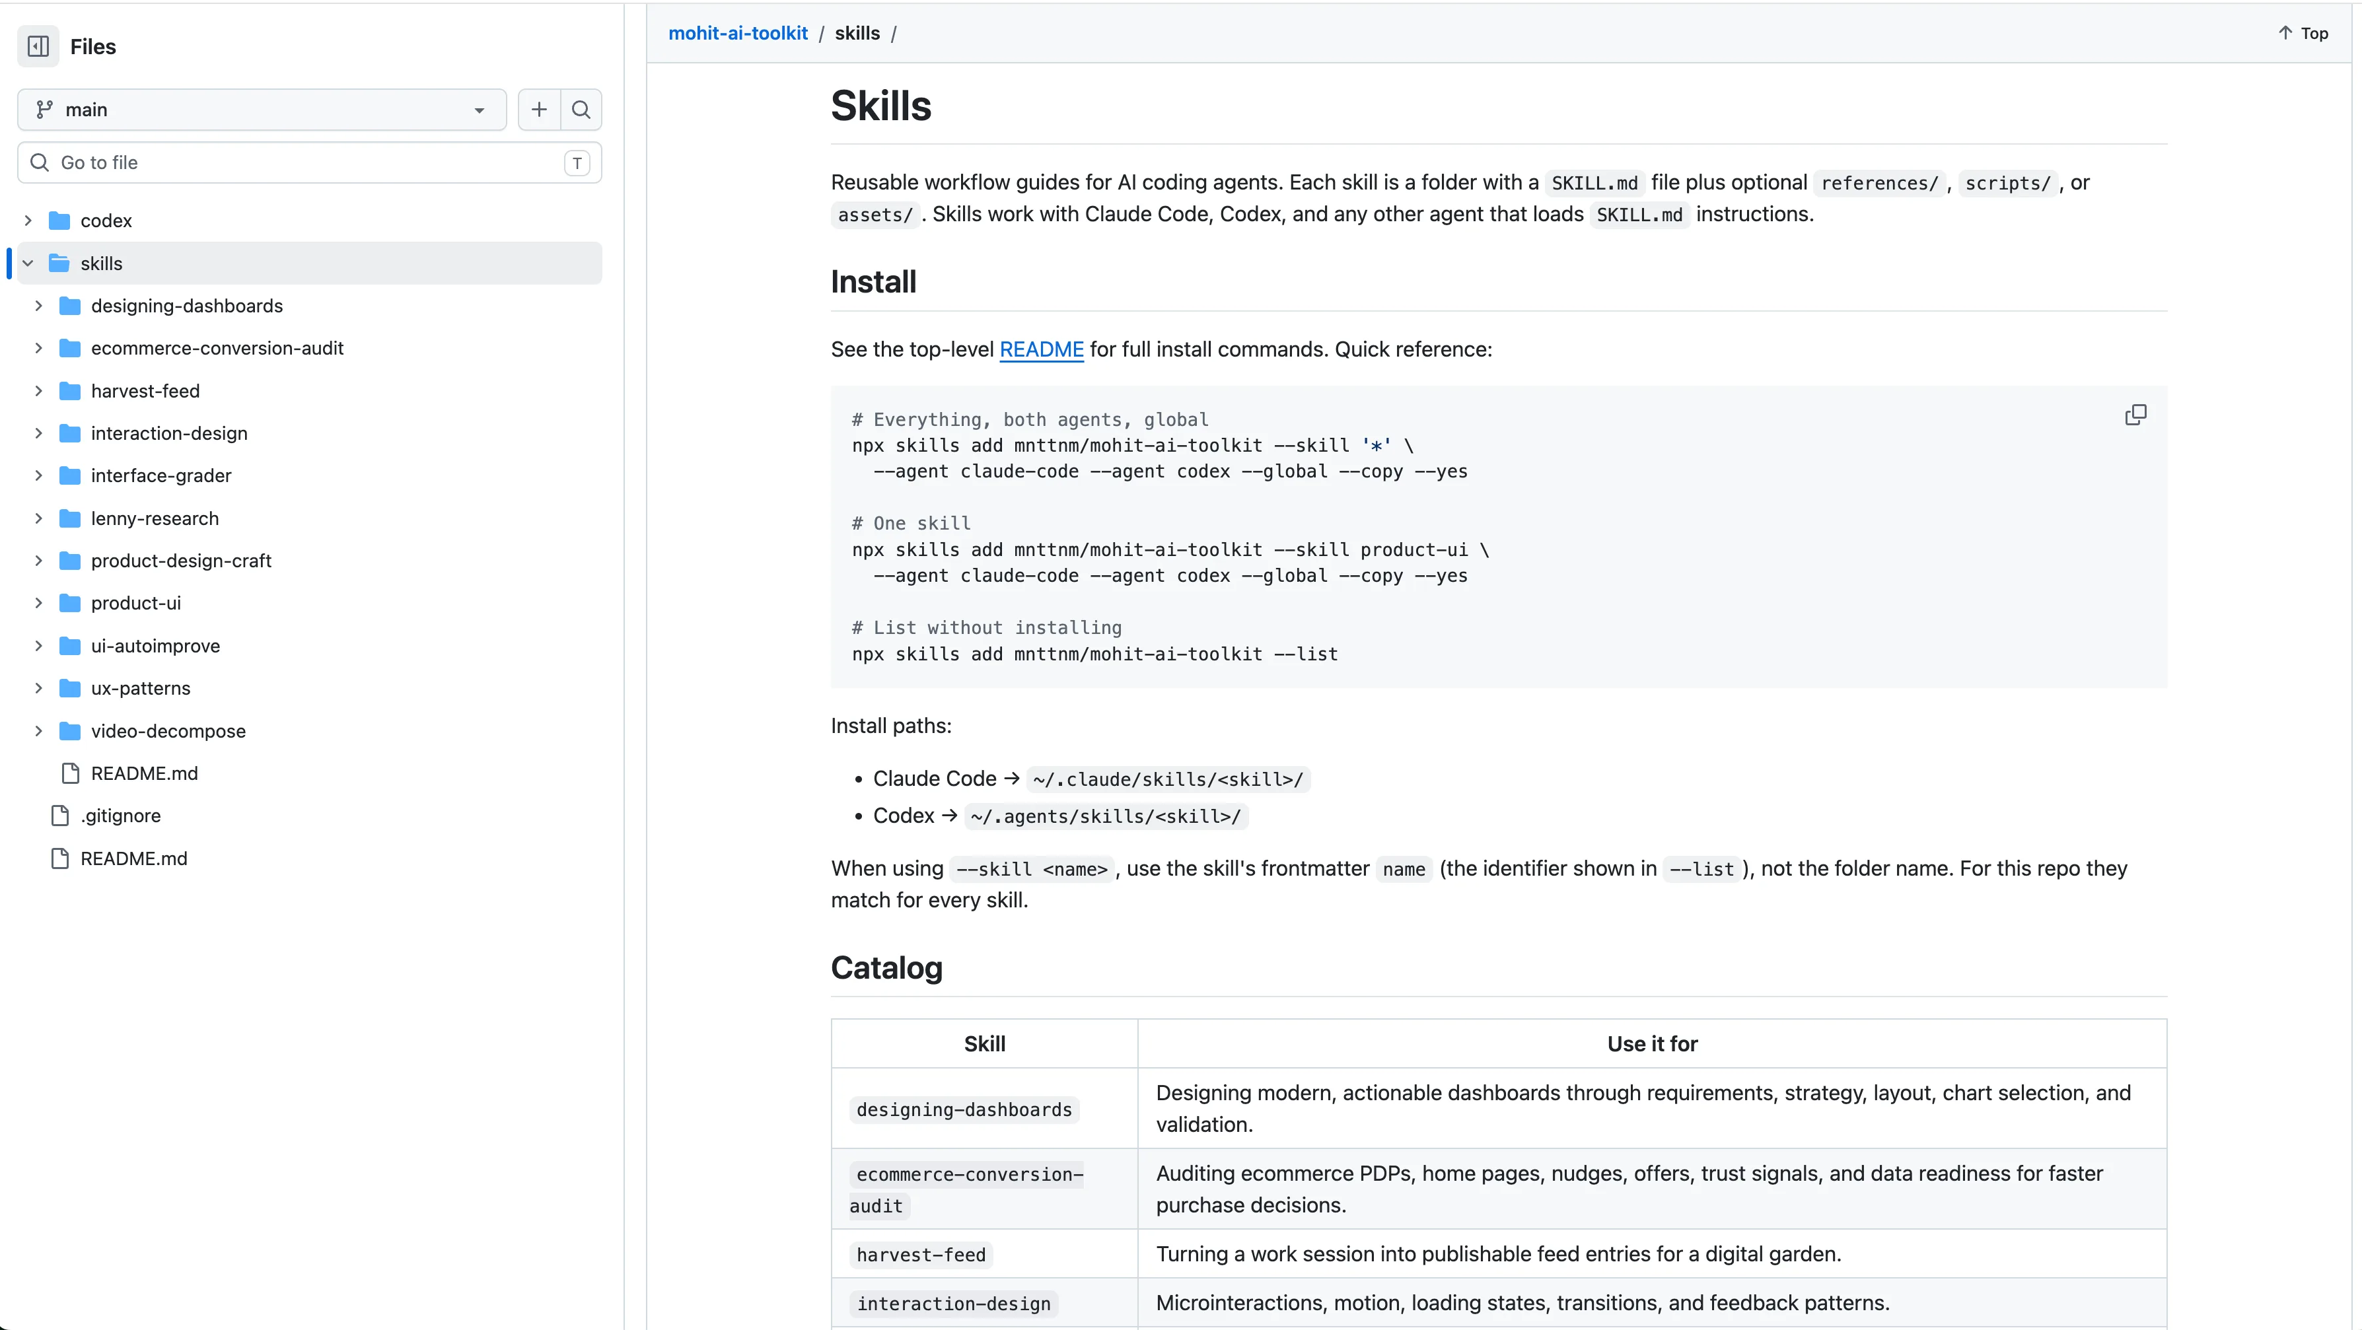Expand product-ui folder chevron
Viewport: 2362px width, 1330px height.
pyautogui.click(x=38, y=603)
